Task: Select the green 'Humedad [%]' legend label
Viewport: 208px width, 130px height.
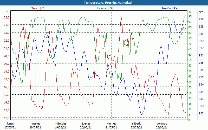Action: point(105,8)
